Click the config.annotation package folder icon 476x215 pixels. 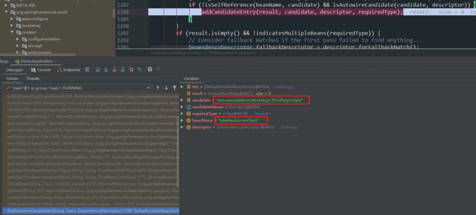[x=24, y=39]
